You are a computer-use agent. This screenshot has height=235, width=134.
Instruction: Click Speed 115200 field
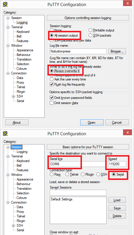[x=117, y=164]
